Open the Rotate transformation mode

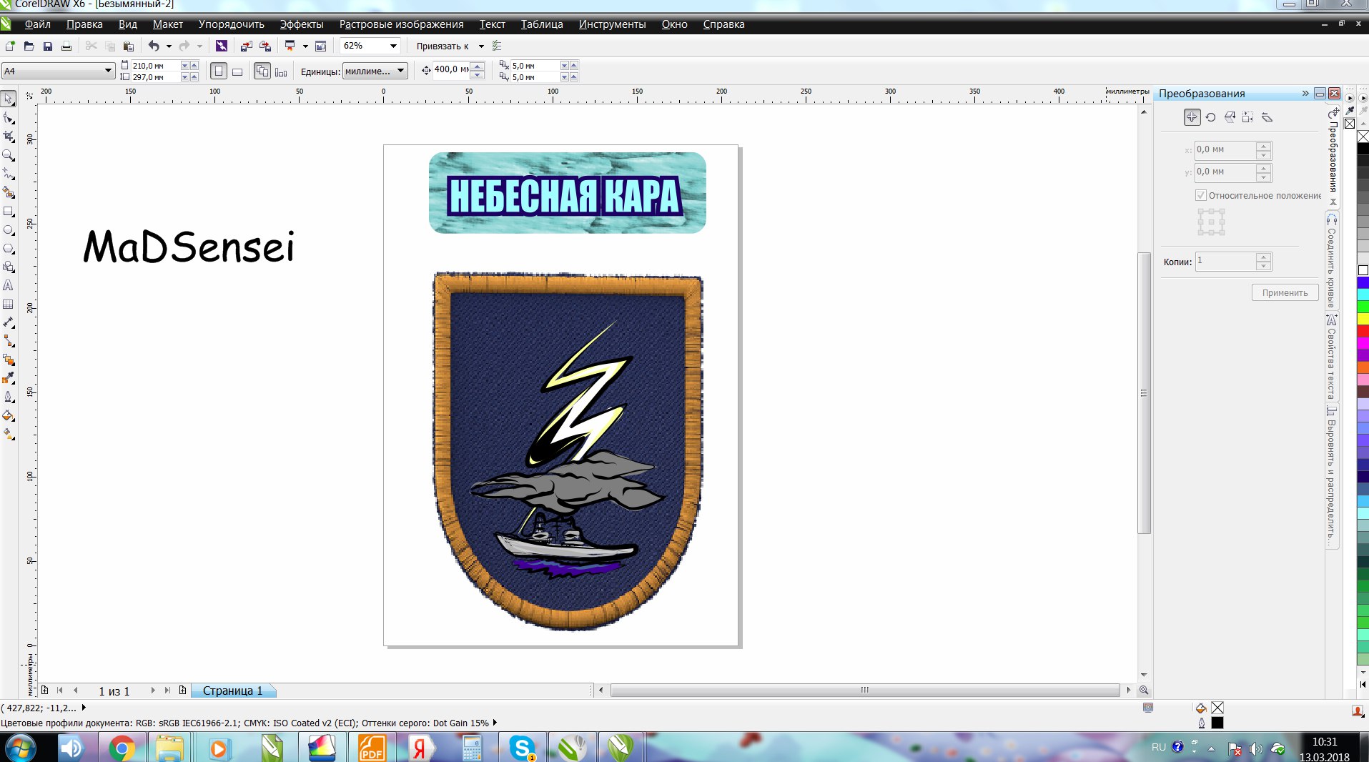(x=1210, y=117)
